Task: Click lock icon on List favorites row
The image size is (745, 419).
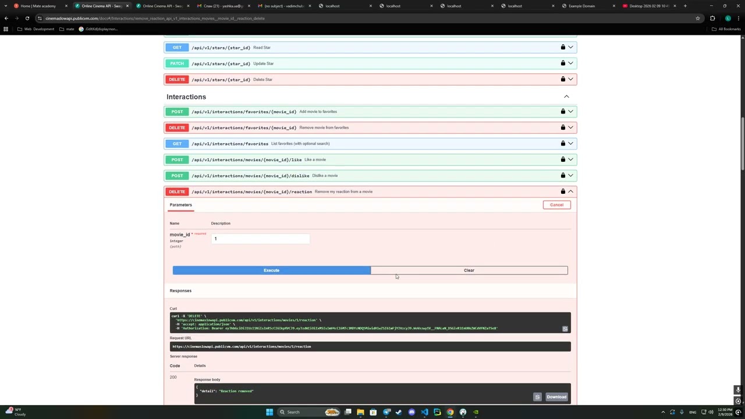Action: pyautogui.click(x=563, y=143)
